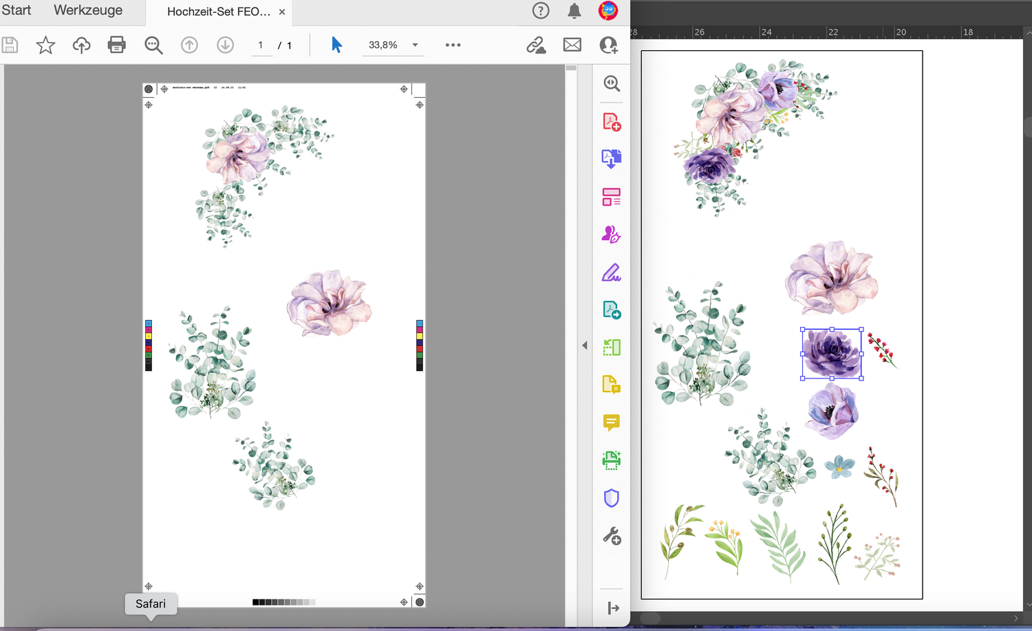This screenshot has height=631, width=1032.
Task: Bookmark file with the star icon
Action: [x=45, y=45]
